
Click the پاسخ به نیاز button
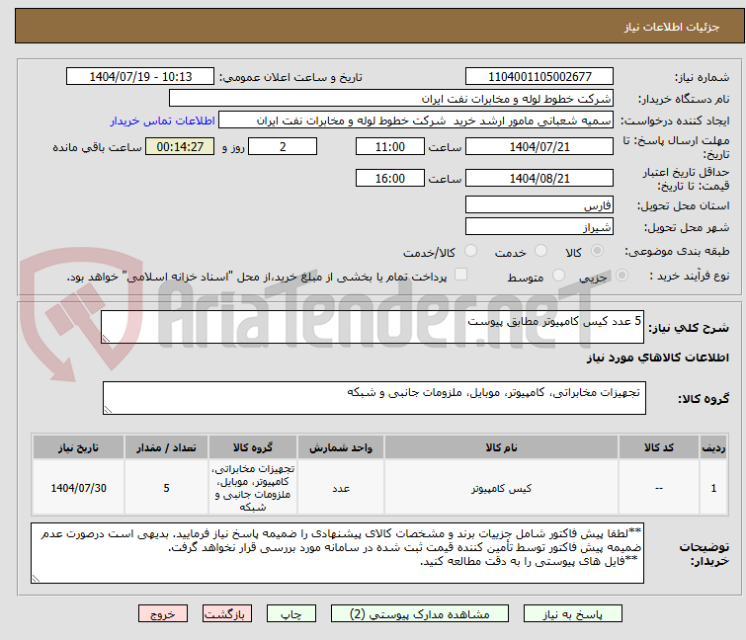(x=572, y=614)
